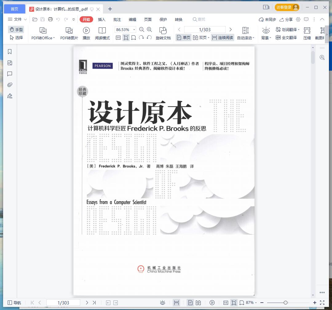
Task: Switch to 单页 single page layout
Action: pos(184,38)
